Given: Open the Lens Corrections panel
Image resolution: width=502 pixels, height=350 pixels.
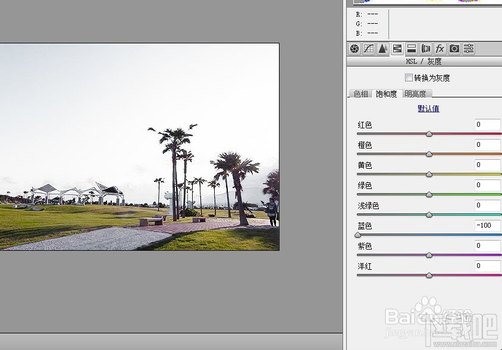Looking at the screenshot, I should pyautogui.click(x=425, y=49).
